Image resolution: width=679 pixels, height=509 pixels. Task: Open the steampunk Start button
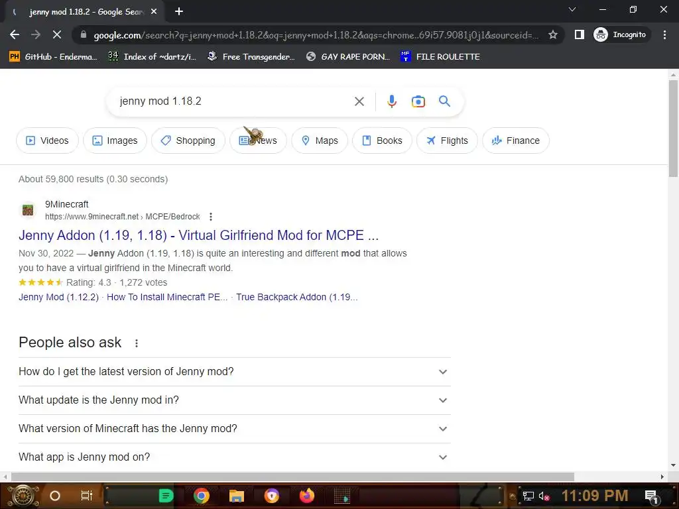23,496
